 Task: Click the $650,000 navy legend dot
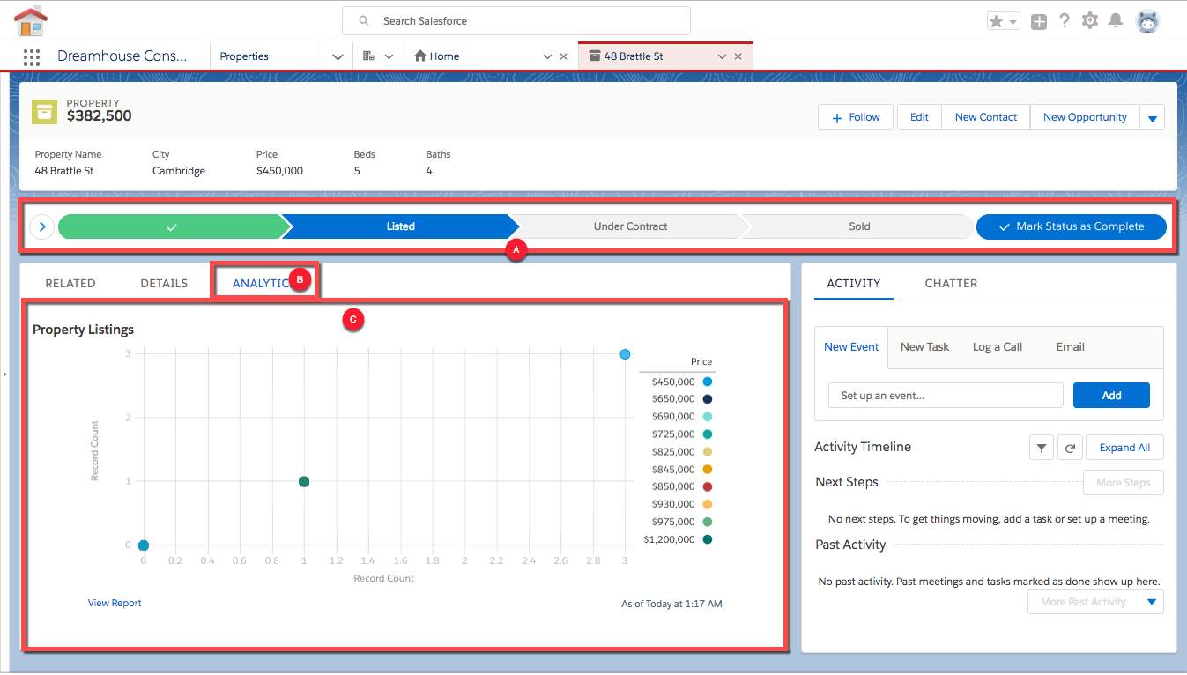(707, 399)
